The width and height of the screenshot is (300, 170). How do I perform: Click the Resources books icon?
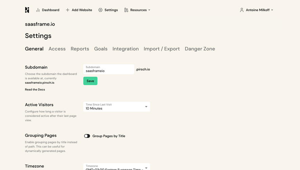pyautogui.click(x=126, y=10)
